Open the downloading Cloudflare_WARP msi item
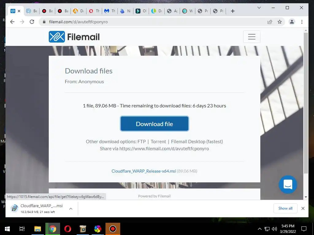Screen dimensions: 314x235 pyautogui.click(x=37, y=208)
